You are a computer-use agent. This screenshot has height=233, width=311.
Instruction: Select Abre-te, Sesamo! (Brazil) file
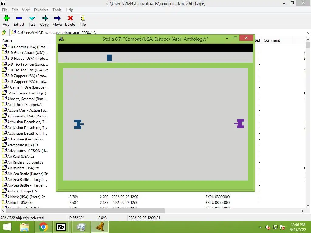pyautogui.click(x=28, y=99)
